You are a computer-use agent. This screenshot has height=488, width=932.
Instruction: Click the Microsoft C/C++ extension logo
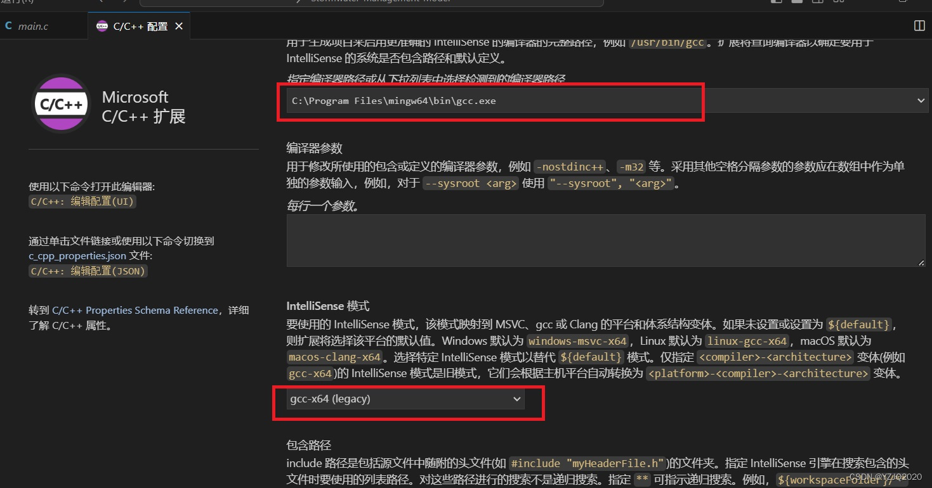60,103
